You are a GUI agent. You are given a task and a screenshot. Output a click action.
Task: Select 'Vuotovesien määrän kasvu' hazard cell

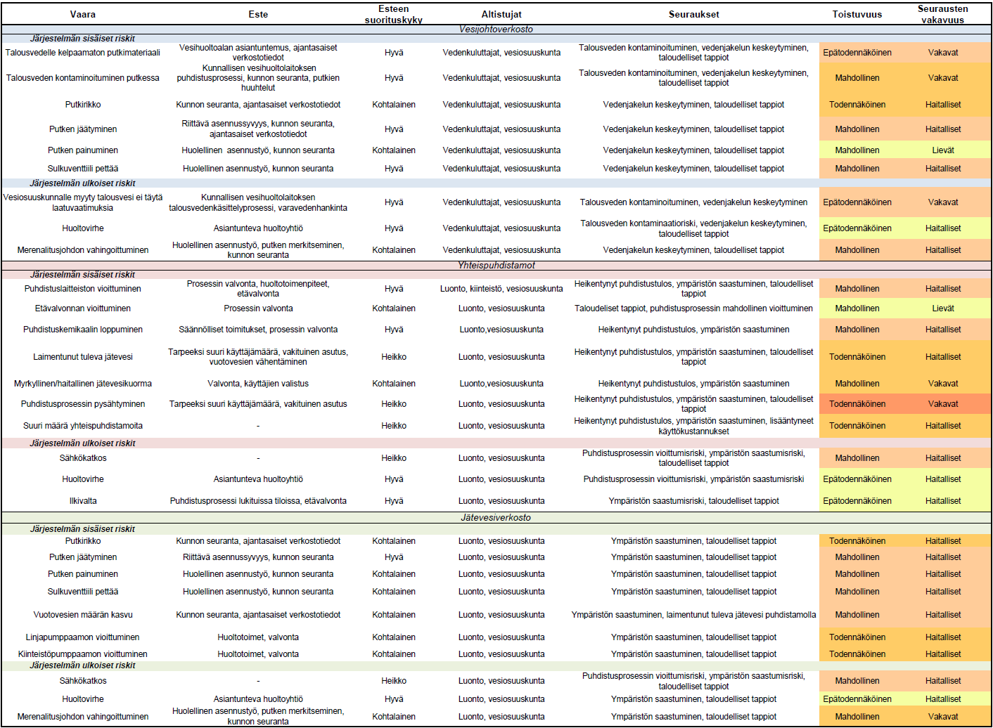[83, 615]
